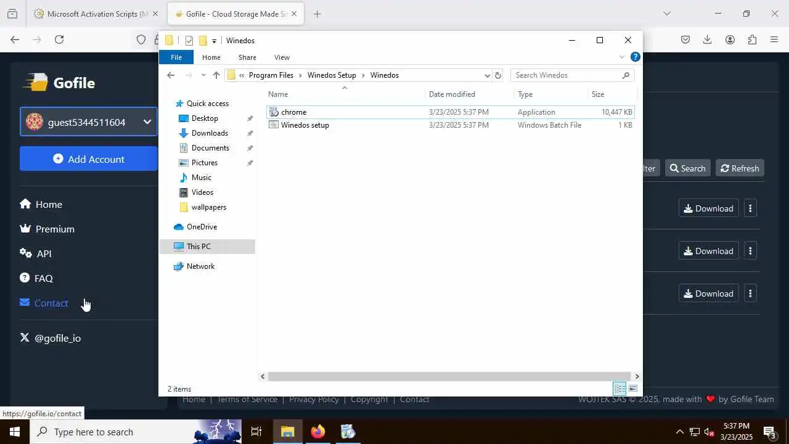Image resolution: width=789 pixels, height=444 pixels.
Task: Click the Gofile Refresh button
Action: (740, 168)
